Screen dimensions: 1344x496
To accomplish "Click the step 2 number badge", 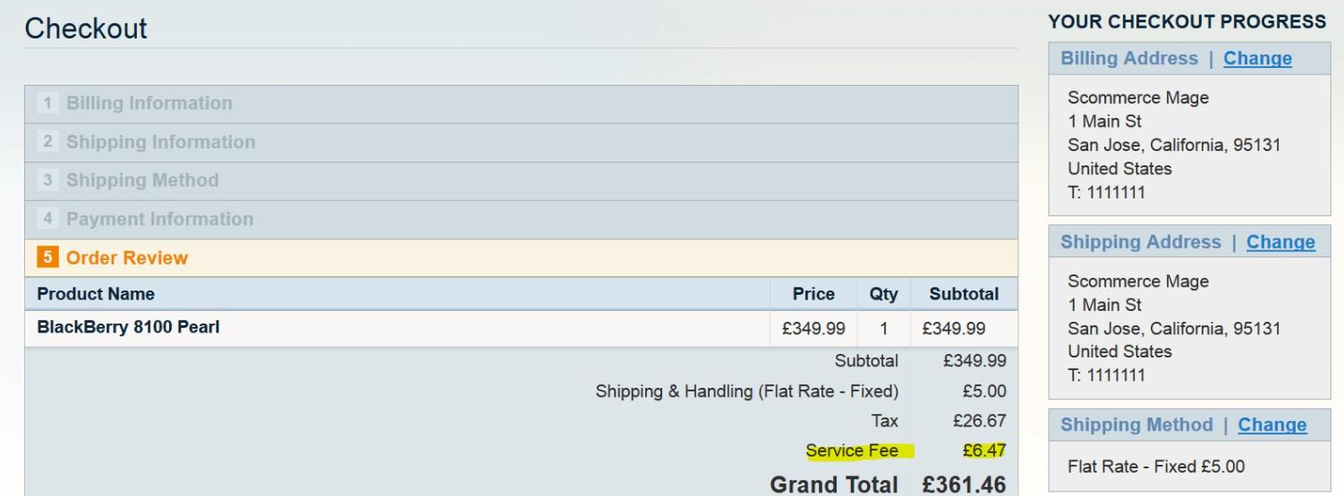I will pos(47,142).
